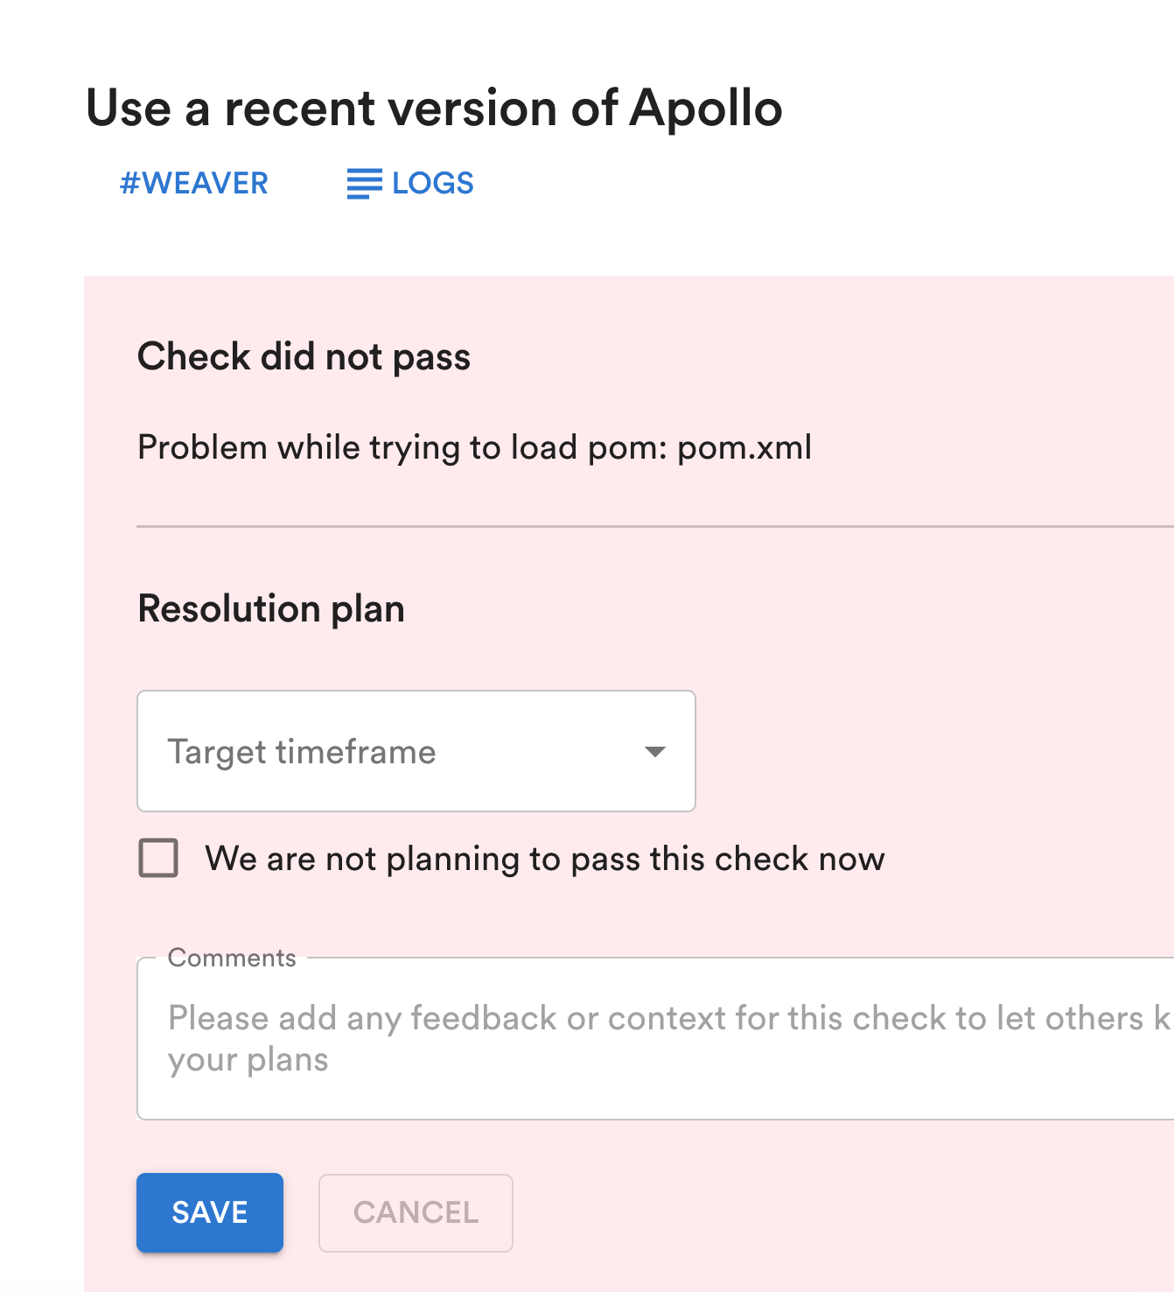This screenshot has width=1174, height=1292.
Task: Click the "Target timeframe" placeholder text
Action: click(302, 752)
